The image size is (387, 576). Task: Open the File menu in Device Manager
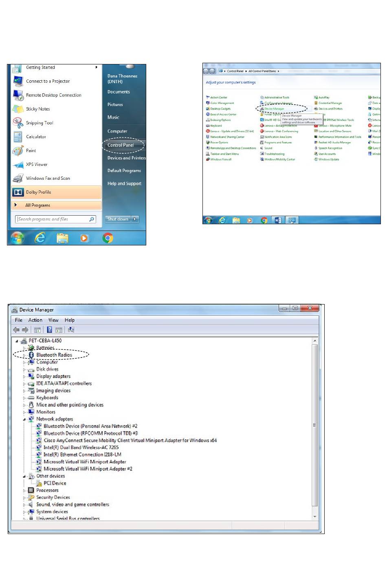(18, 320)
